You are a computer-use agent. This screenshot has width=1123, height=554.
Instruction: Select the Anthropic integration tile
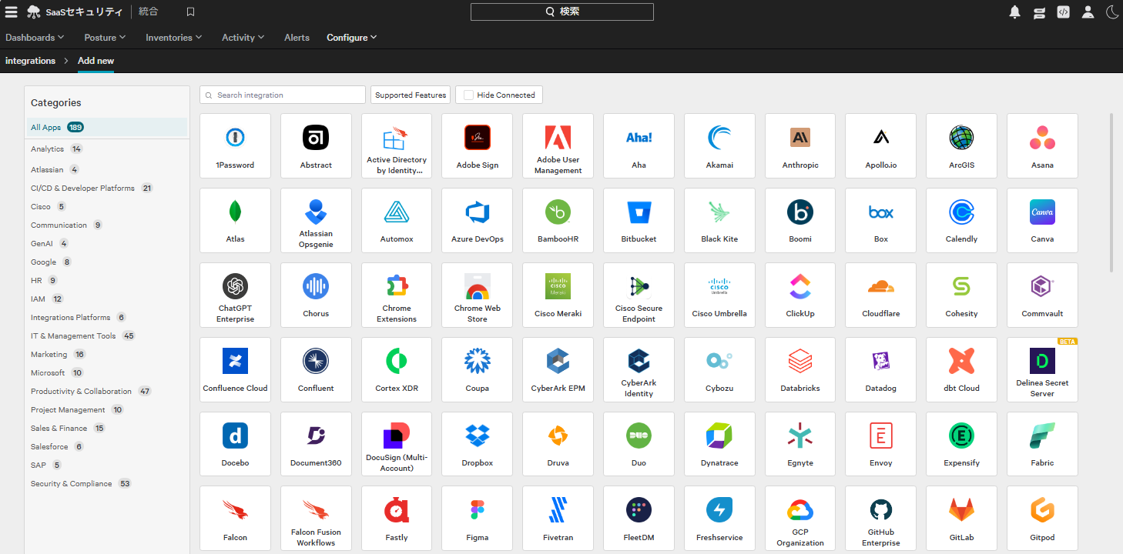tap(800, 145)
